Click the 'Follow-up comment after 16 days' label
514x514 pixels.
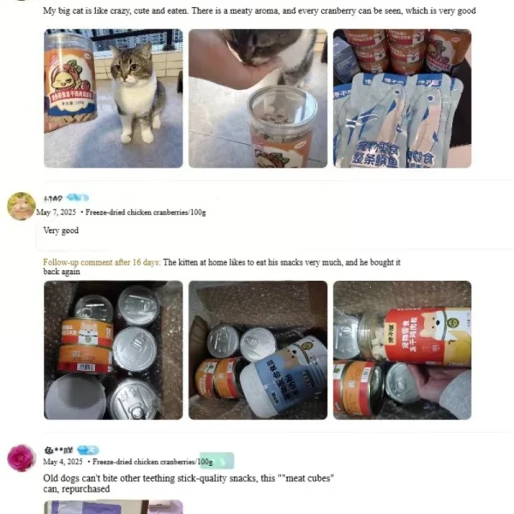[x=102, y=262]
